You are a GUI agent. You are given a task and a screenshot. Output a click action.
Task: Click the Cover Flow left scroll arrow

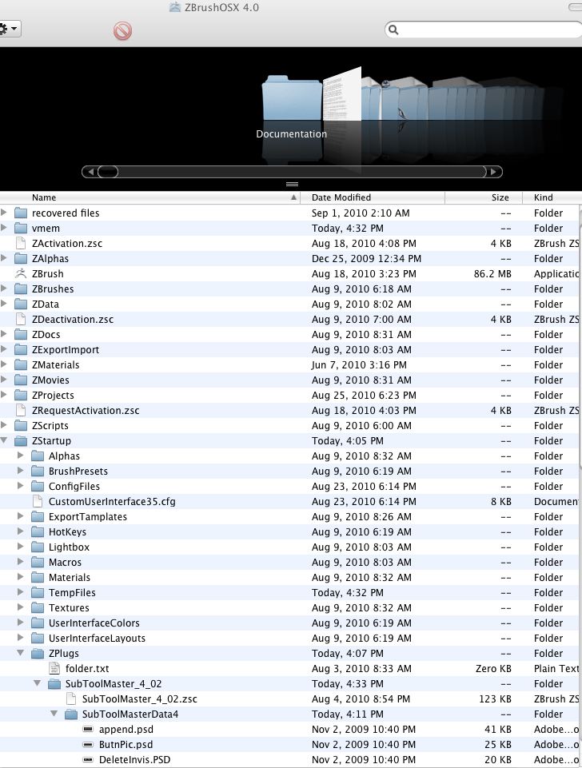tap(90, 172)
